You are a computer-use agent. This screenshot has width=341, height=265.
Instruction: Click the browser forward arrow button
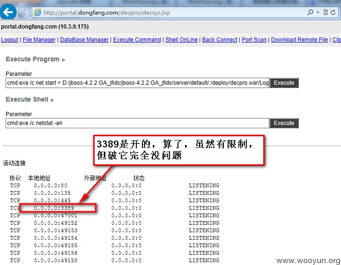(x=24, y=12)
